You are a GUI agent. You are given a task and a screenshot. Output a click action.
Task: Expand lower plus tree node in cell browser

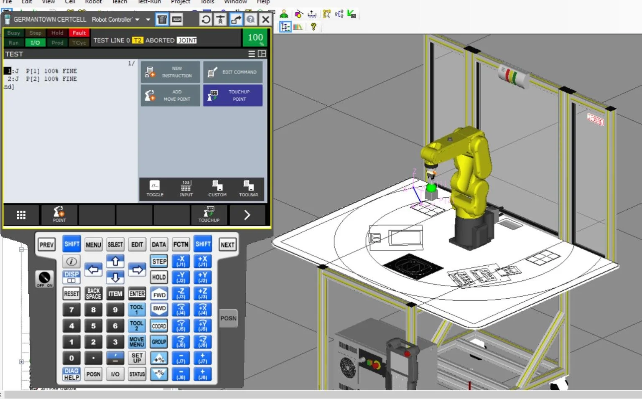click(x=21, y=362)
